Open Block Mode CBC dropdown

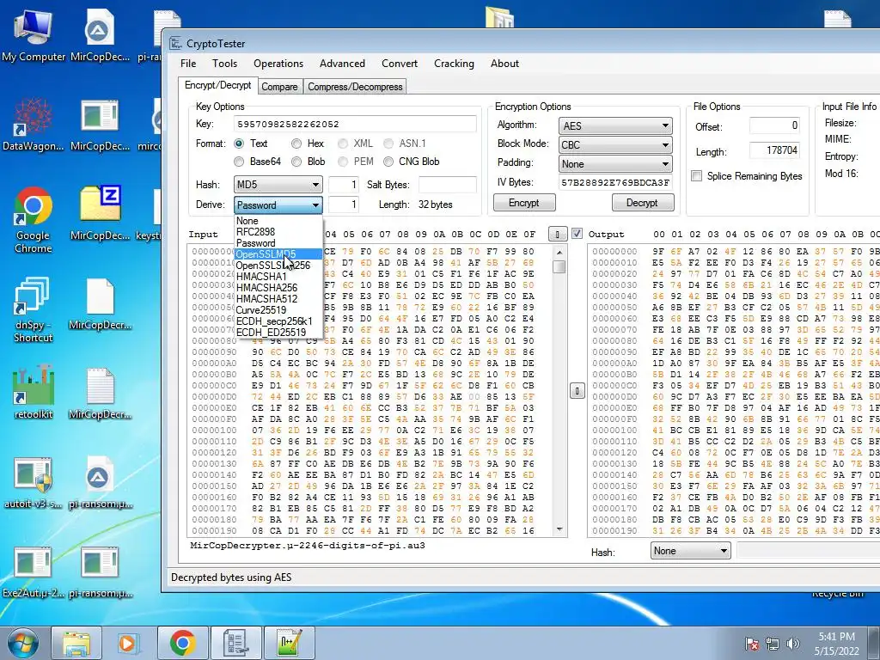(615, 144)
